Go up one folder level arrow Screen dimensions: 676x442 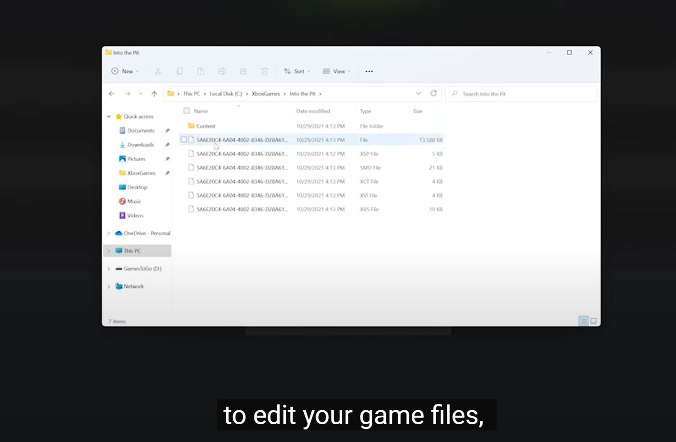coord(154,94)
